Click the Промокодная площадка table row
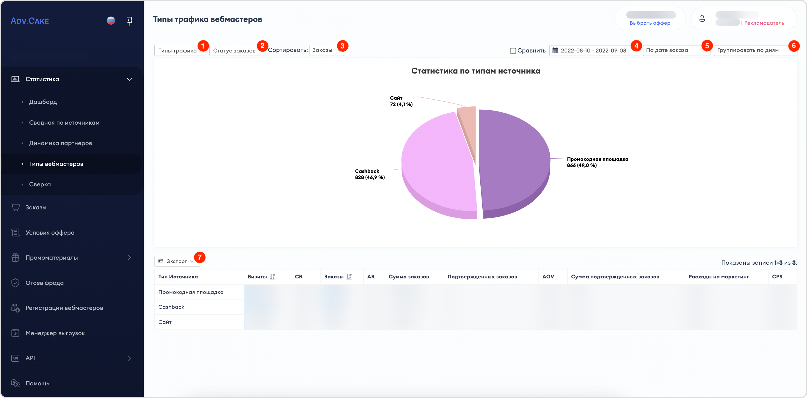Viewport: 807px width, 398px height. tap(476, 292)
